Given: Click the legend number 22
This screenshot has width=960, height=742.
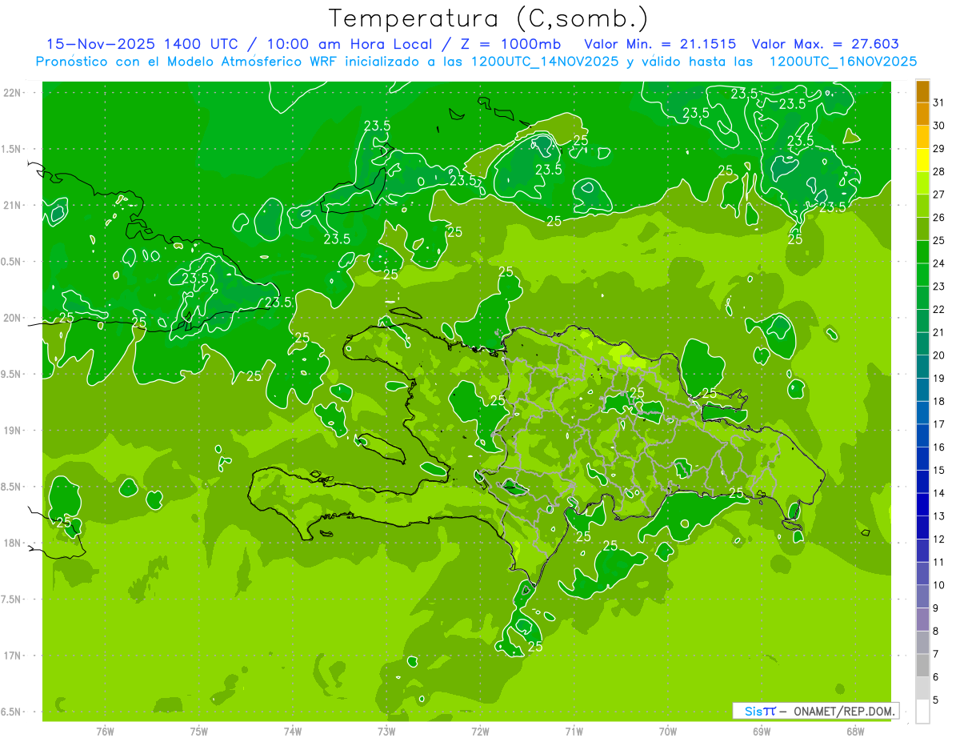Looking at the screenshot, I should [938, 310].
